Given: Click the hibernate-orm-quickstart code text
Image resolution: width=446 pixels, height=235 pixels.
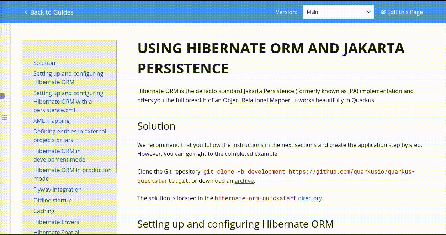Looking at the screenshot, I should coord(255,198).
